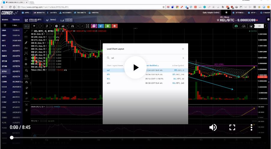The image size is (271, 149).
Task: Open the ORDERS menu item
Action: (x=94, y=13)
